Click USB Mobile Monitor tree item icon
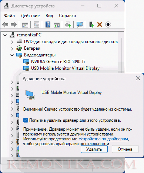This screenshot has height=173, width=144. pos(26,68)
